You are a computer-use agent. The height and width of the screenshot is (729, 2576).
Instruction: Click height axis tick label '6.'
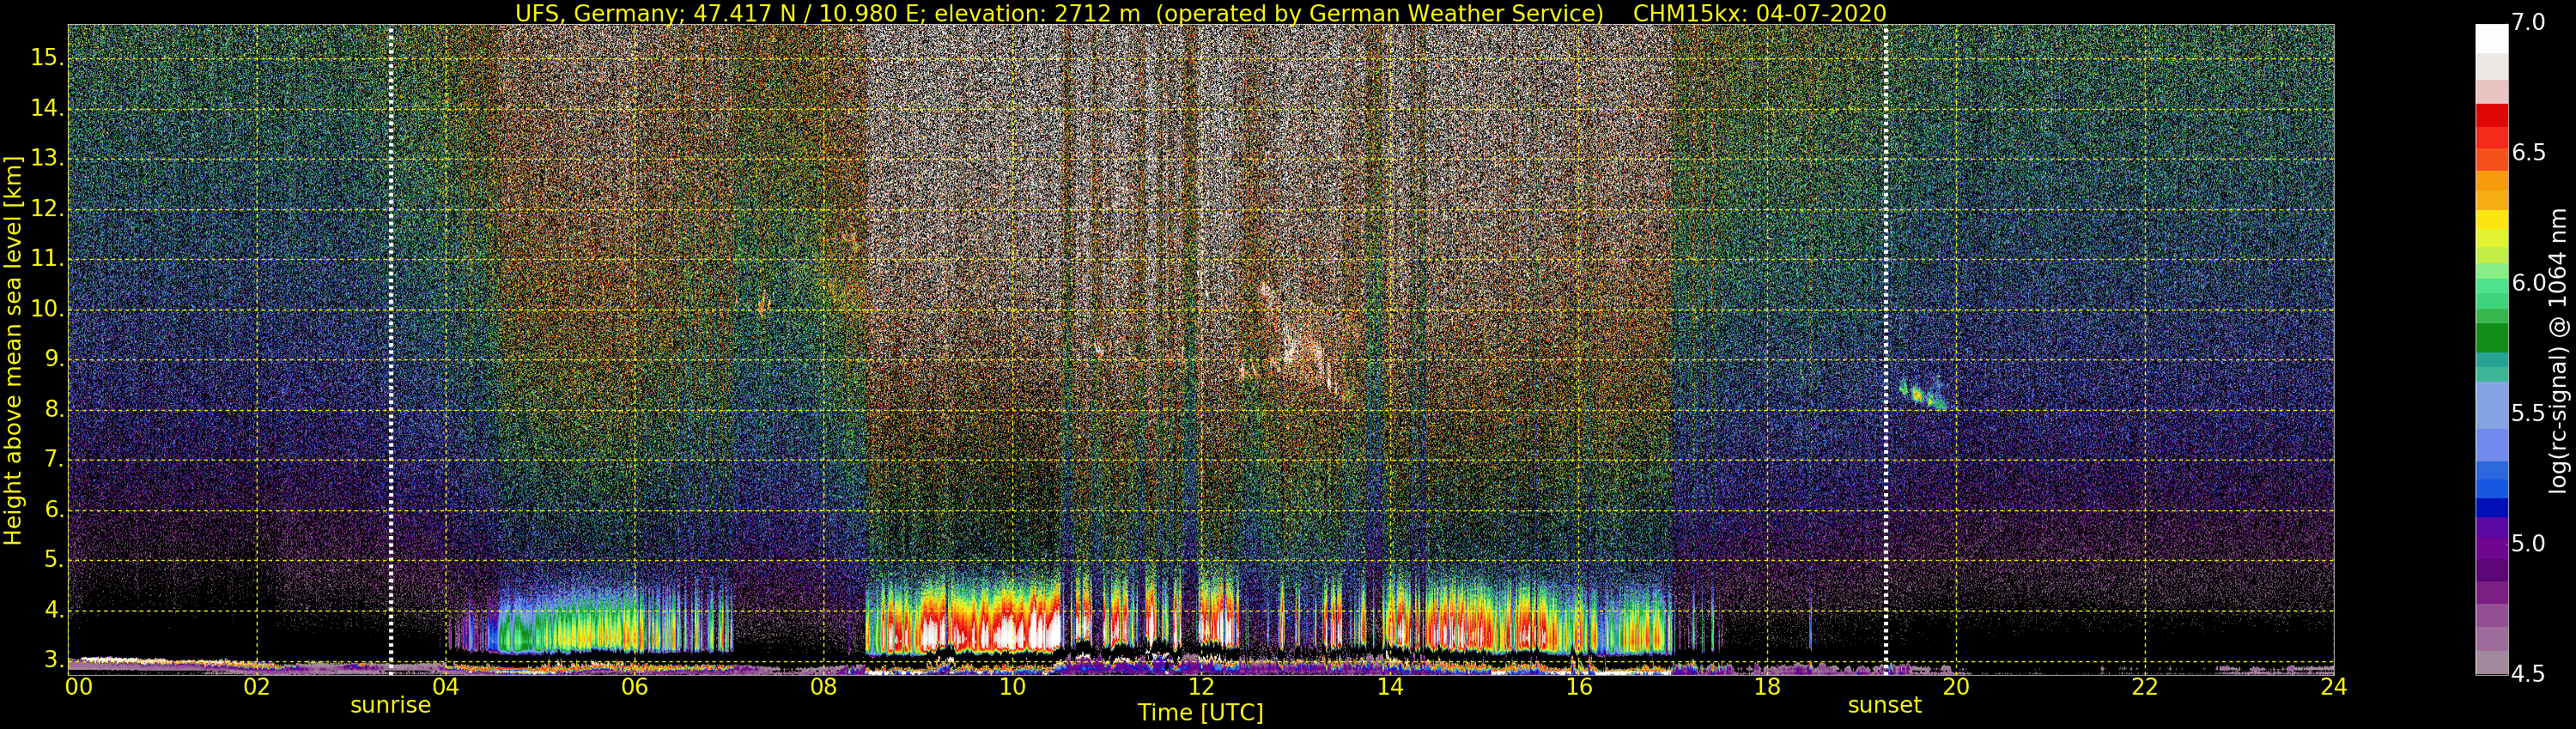pyautogui.click(x=53, y=510)
